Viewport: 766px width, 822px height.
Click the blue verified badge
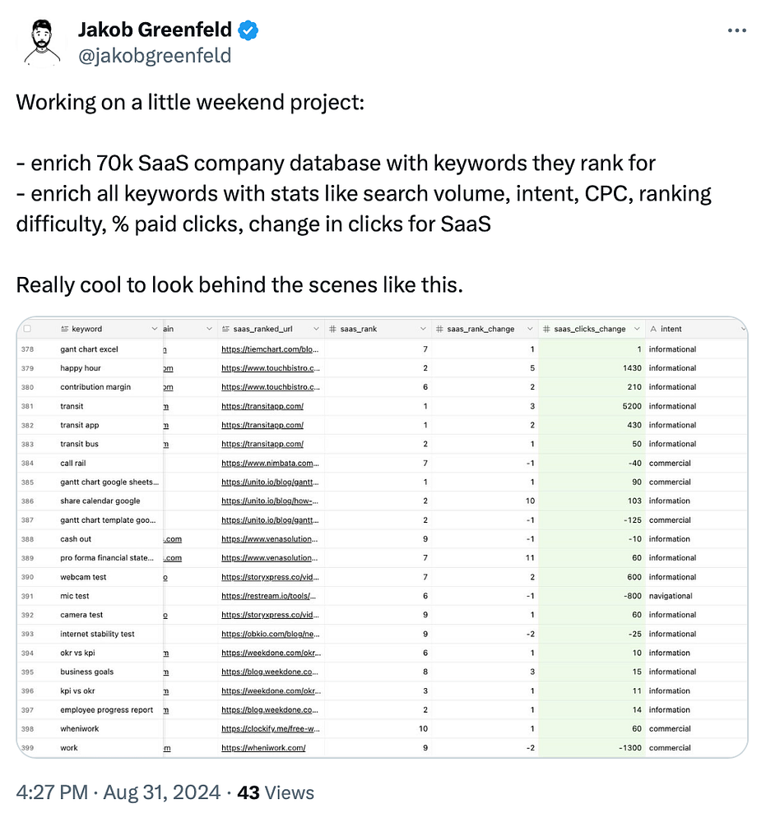point(248,31)
